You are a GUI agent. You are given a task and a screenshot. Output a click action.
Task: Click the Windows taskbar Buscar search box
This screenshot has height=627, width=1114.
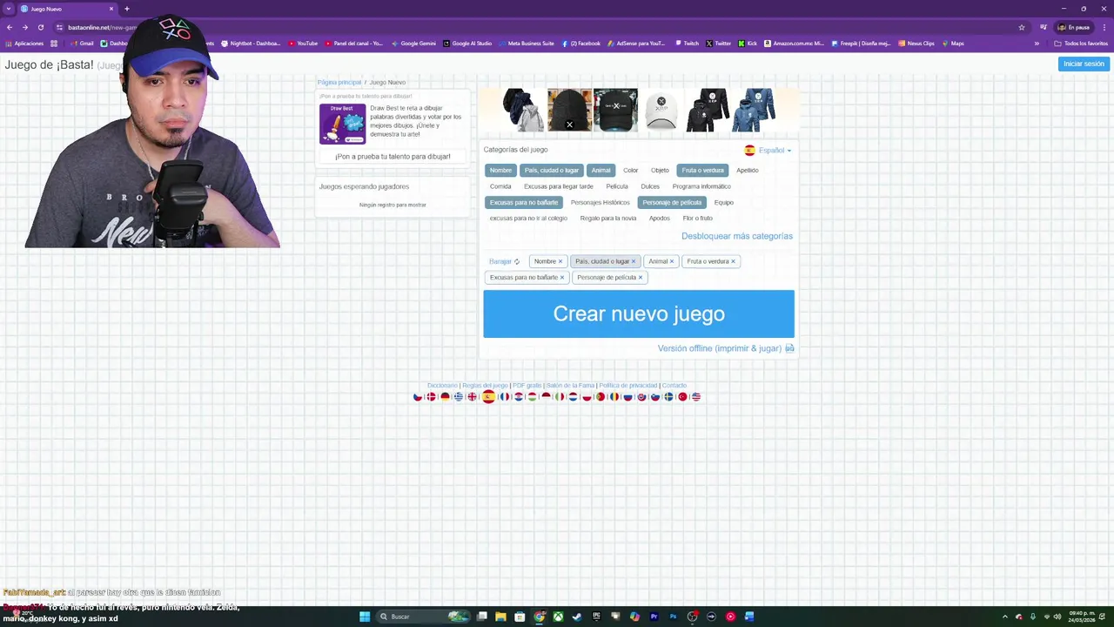tap(421, 617)
